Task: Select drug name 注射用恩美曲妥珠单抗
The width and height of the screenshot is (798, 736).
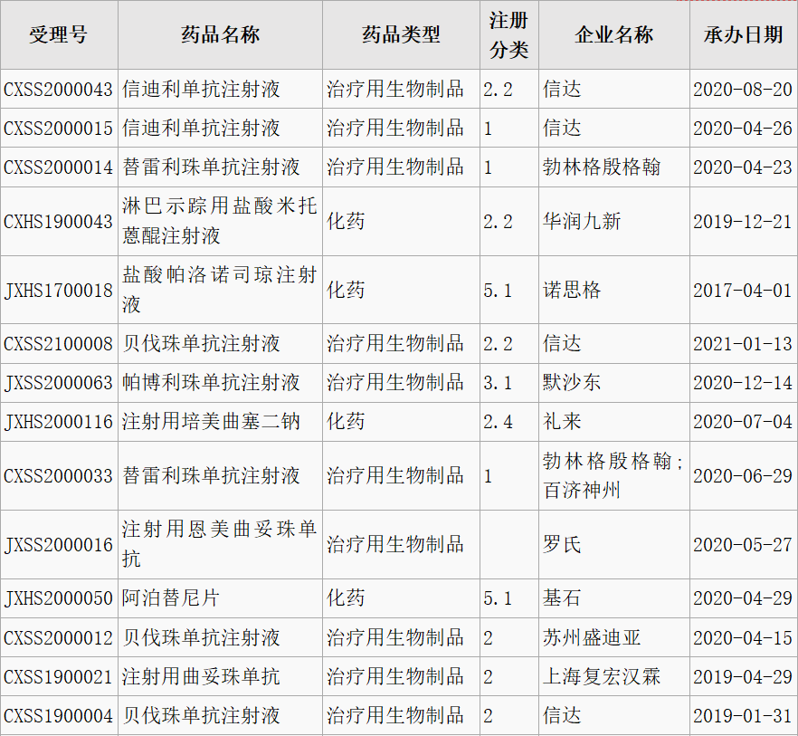Action: point(220,544)
